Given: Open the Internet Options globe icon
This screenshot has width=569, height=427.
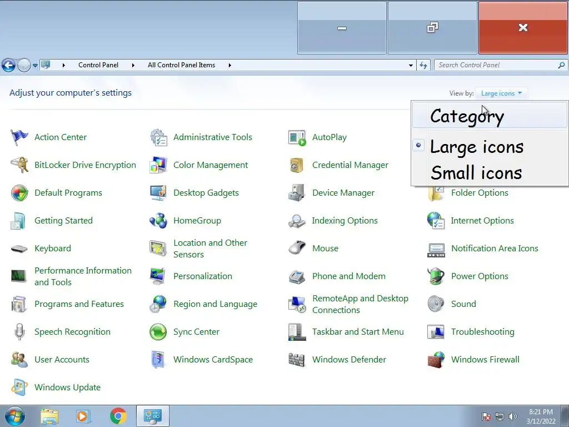Looking at the screenshot, I should pos(436,221).
